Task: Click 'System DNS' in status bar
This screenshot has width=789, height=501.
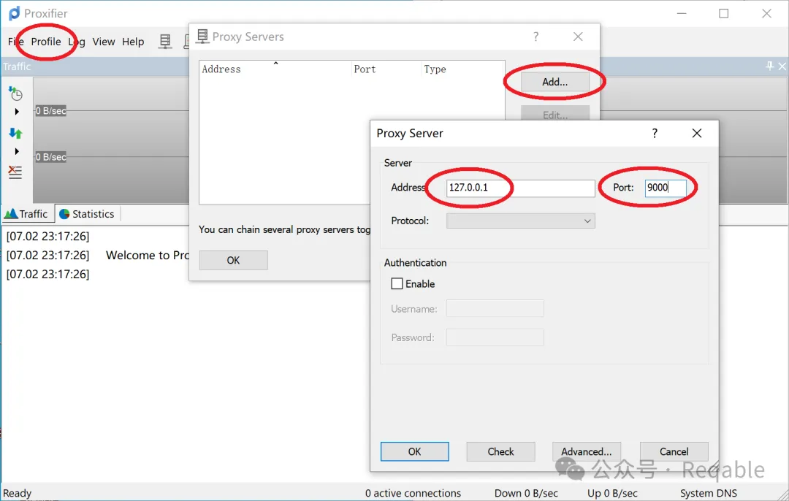Action: click(x=709, y=493)
